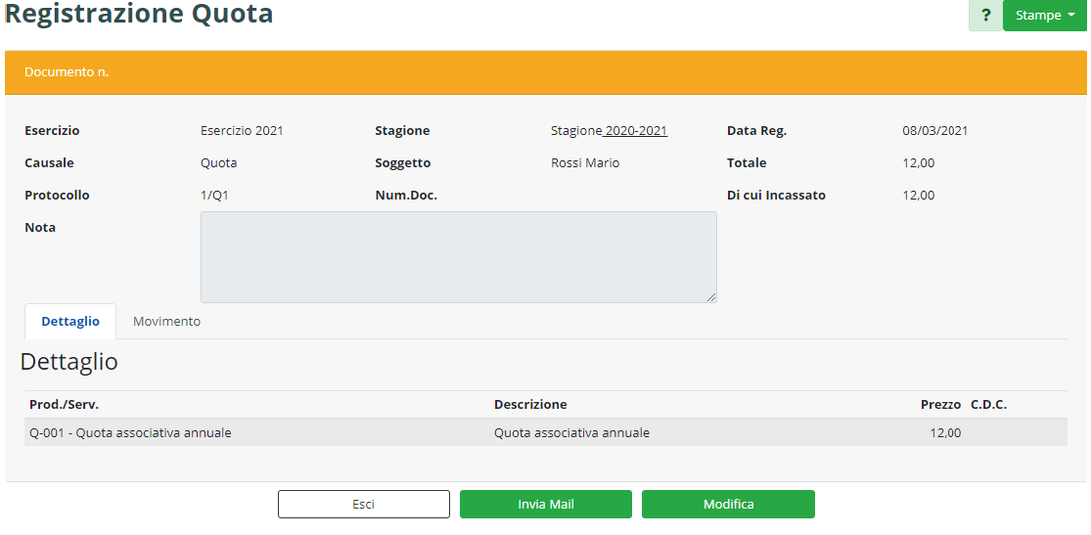Click the Protocollo value 1/Q1
Image resolution: width=1091 pixels, height=535 pixels.
[214, 195]
